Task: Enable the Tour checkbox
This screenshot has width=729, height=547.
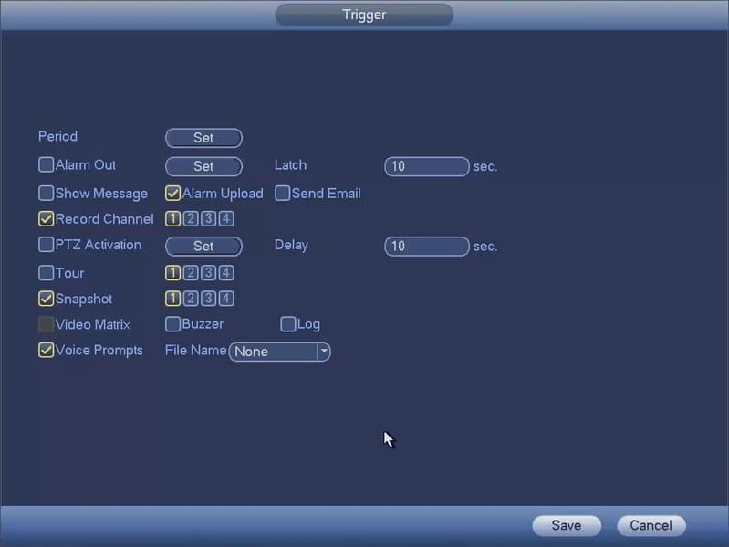Action: click(46, 273)
